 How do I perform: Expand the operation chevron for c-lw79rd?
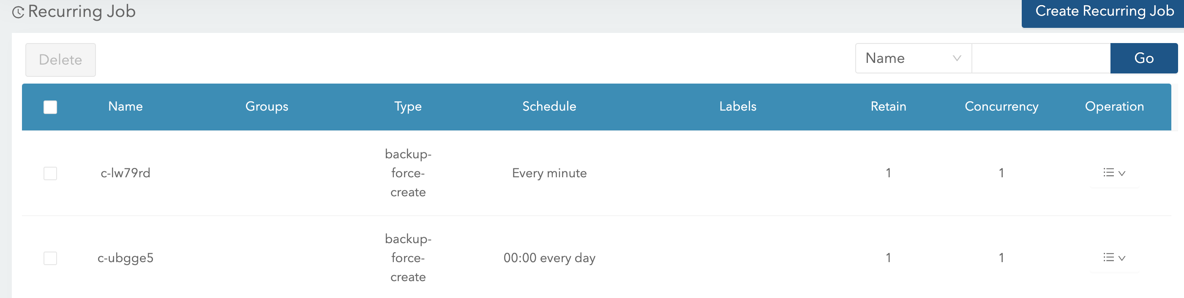[1121, 173]
